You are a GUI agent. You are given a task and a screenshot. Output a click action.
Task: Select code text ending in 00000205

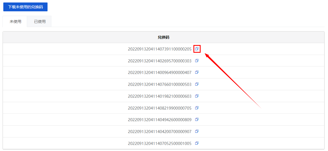[160, 49]
